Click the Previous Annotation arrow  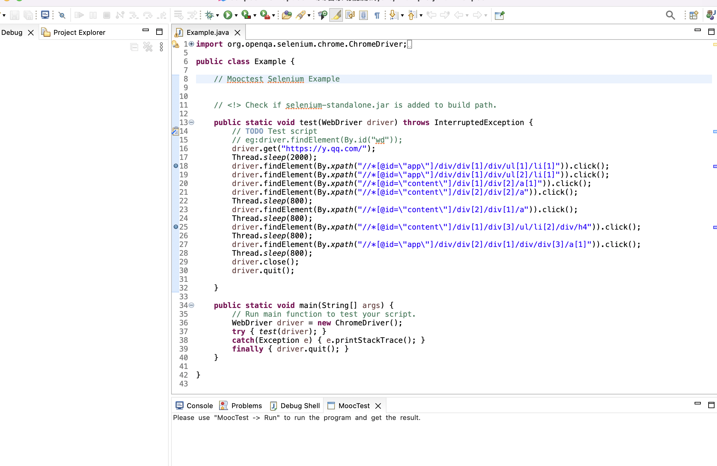point(412,15)
